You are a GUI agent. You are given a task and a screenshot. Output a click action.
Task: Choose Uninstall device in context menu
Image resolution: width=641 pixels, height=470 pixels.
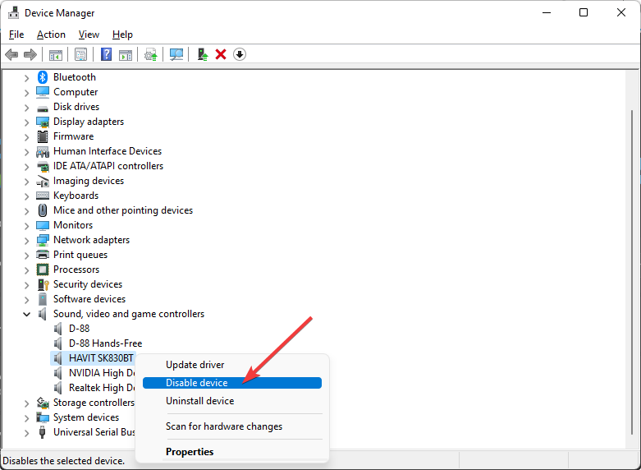point(232,401)
